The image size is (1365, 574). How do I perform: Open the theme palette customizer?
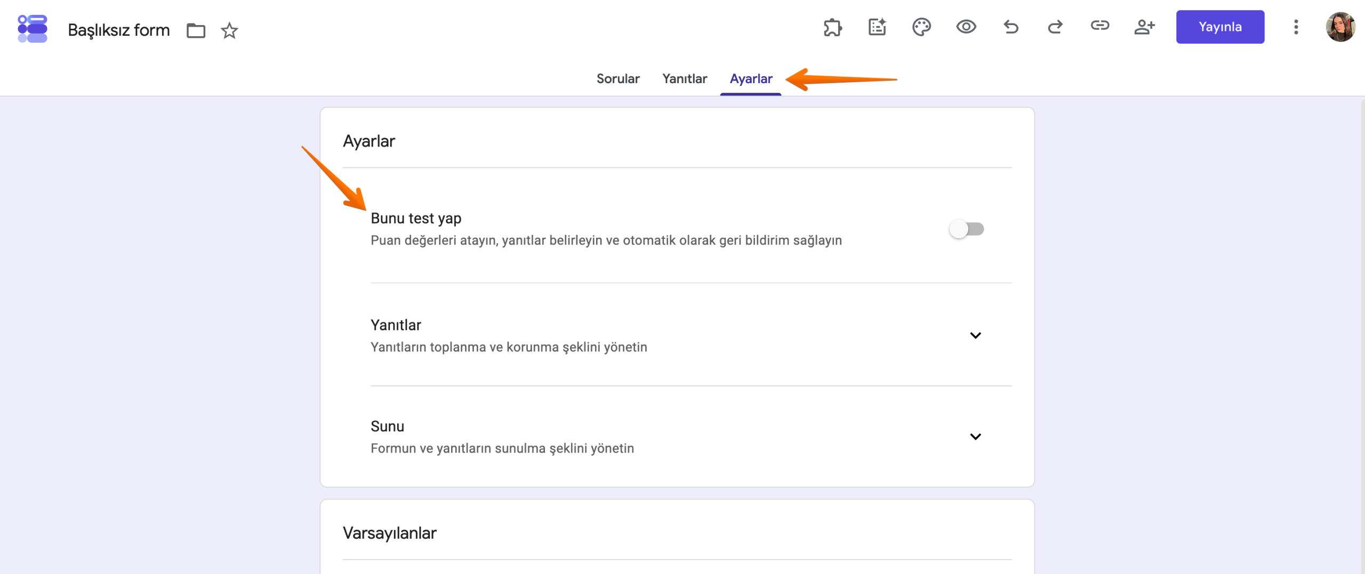(921, 27)
